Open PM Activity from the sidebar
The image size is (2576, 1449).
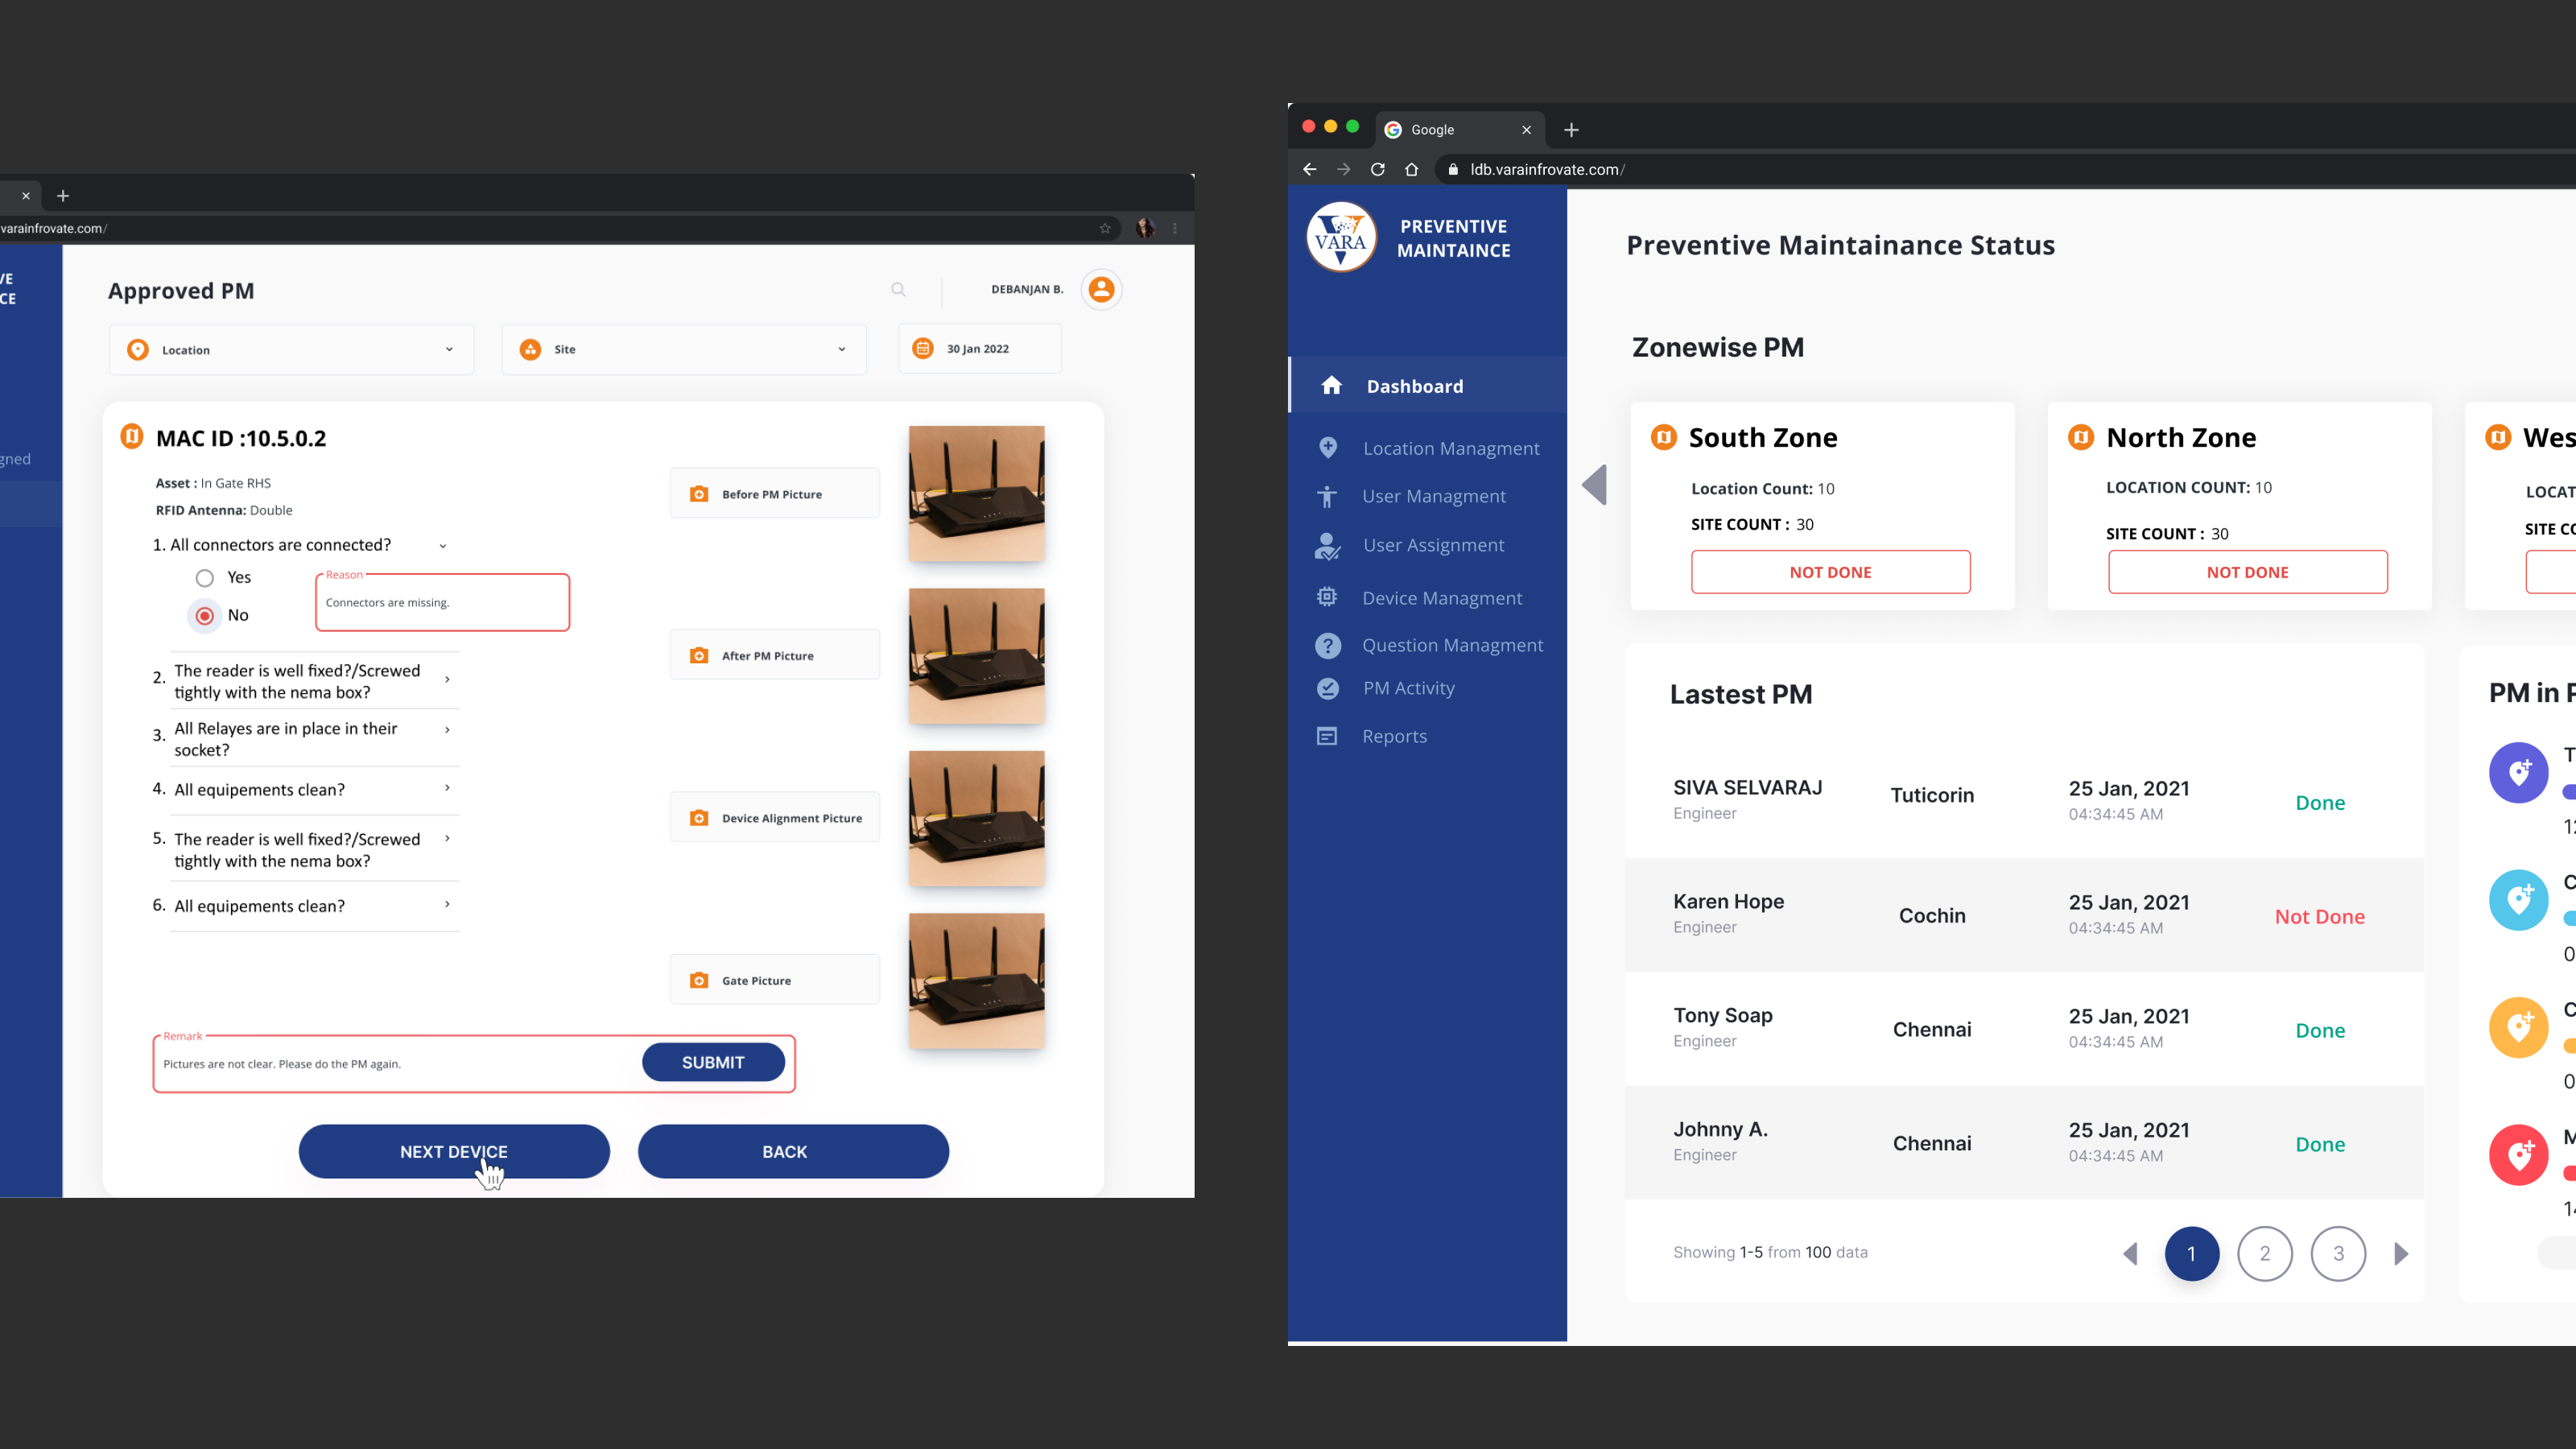pos(1409,688)
